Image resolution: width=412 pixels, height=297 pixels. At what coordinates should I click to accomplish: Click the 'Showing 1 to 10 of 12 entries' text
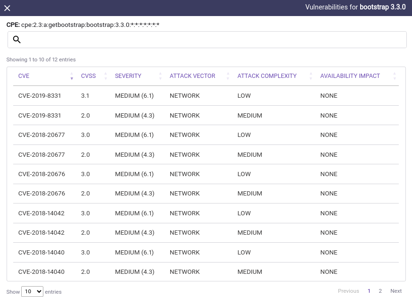coord(41,59)
